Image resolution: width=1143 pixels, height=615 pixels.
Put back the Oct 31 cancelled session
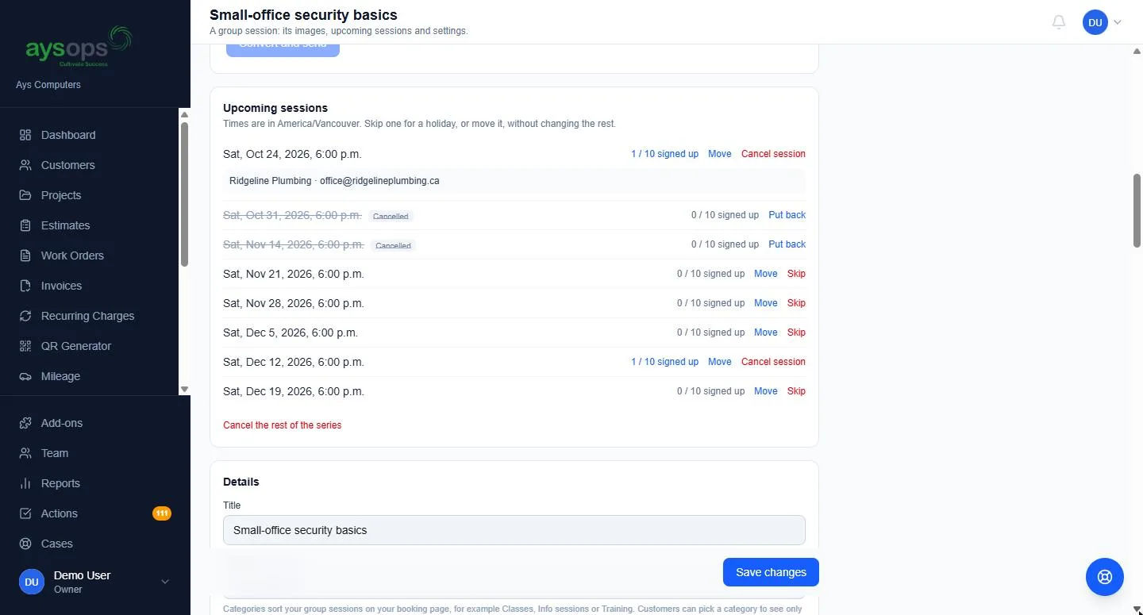point(787,215)
